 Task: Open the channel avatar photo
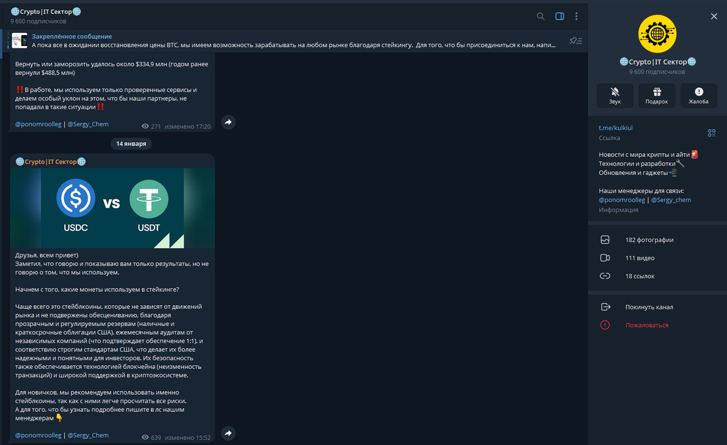click(657, 33)
